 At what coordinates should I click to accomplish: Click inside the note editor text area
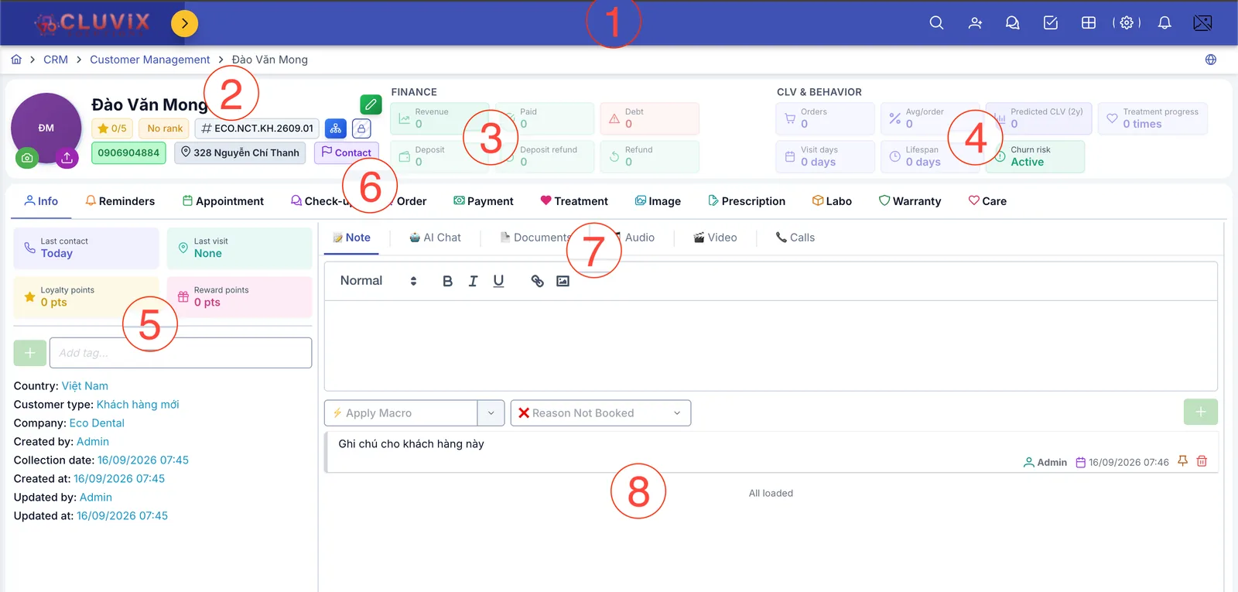click(x=771, y=345)
